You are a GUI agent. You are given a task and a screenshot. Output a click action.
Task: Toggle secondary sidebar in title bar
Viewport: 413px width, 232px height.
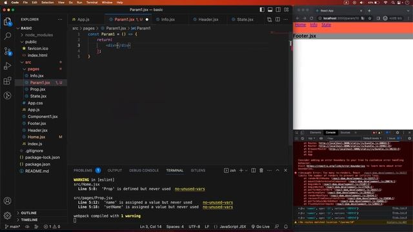(278, 10)
